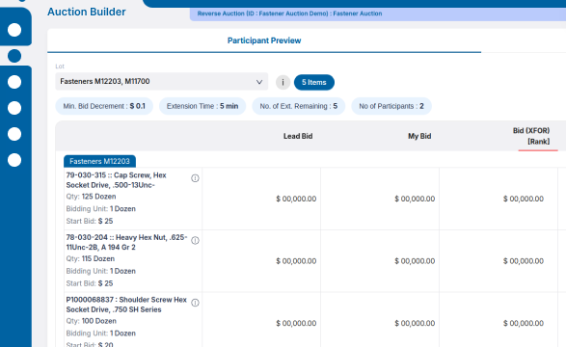Click My Bid value for Cap Screw row
Viewport: 566px width, 347px height.
point(415,199)
